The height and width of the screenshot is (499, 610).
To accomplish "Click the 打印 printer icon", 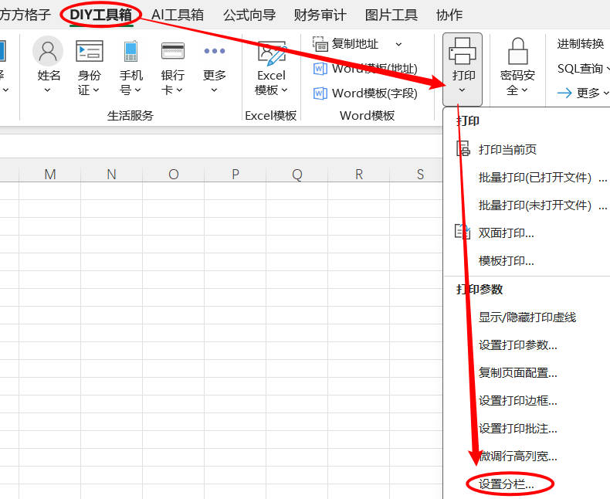I will (463, 52).
